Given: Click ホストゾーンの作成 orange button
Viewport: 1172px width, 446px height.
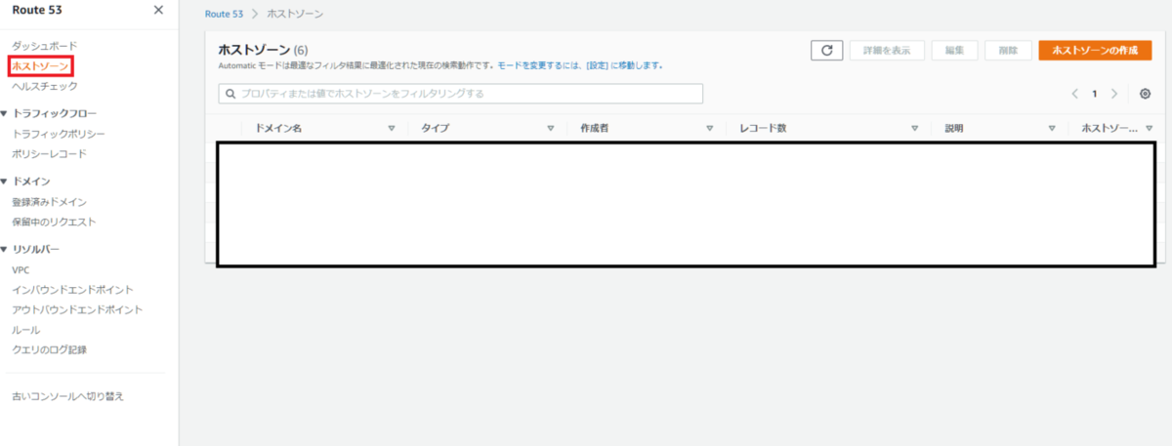Looking at the screenshot, I should pyautogui.click(x=1095, y=51).
